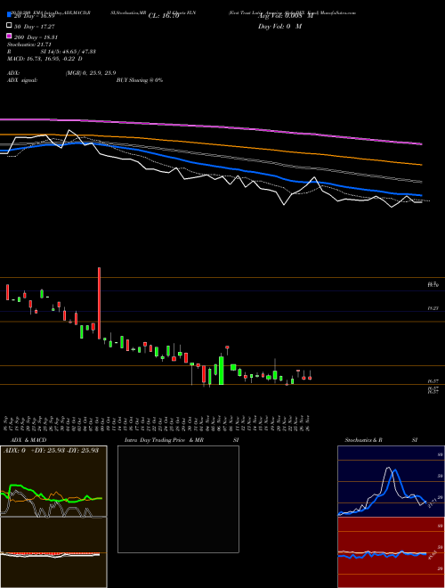445x588 pixels.
Task: Select the '200 Day = 18.31' label
Action: click(x=36, y=37)
